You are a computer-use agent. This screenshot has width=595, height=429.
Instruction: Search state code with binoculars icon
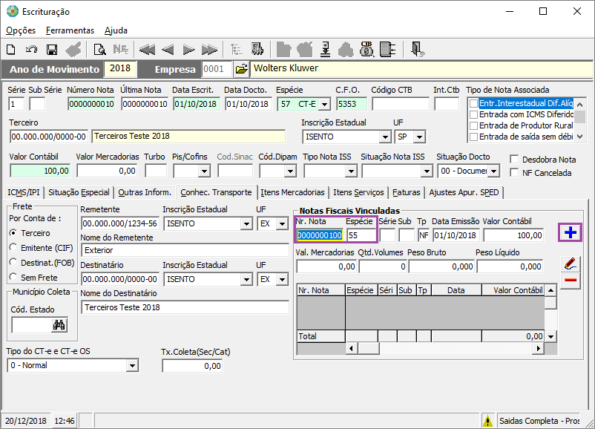(x=59, y=324)
